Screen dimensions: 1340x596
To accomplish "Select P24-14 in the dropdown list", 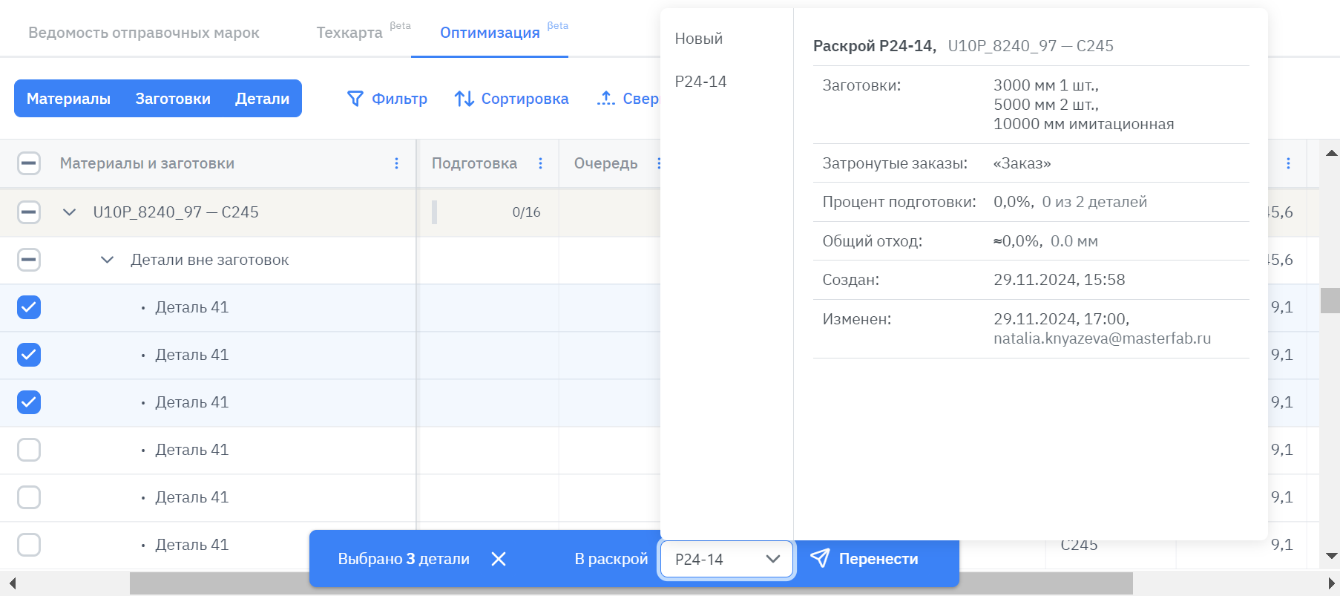I will coord(700,82).
